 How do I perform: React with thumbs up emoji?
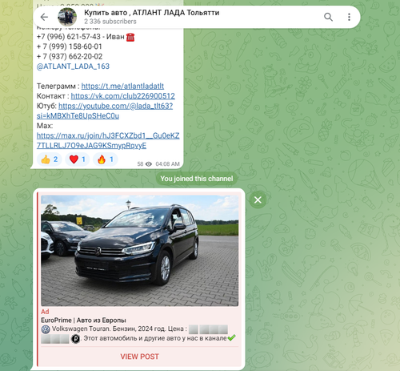(50, 159)
